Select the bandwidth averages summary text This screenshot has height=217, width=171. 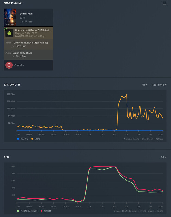(143, 139)
